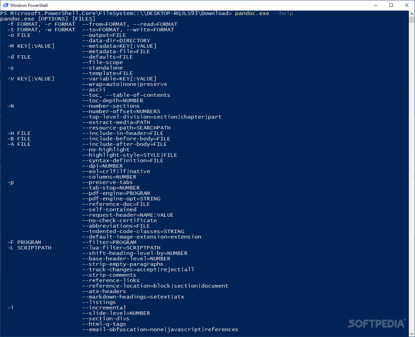Click '--pdf-engine-opt=STRING' option text
Viewport: 415px width, 337px height.
click(x=121, y=199)
